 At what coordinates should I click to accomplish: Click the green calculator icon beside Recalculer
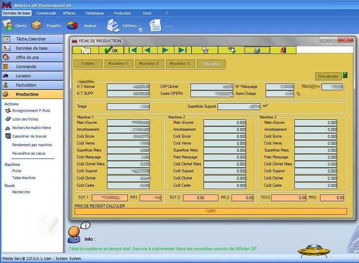[345, 76]
